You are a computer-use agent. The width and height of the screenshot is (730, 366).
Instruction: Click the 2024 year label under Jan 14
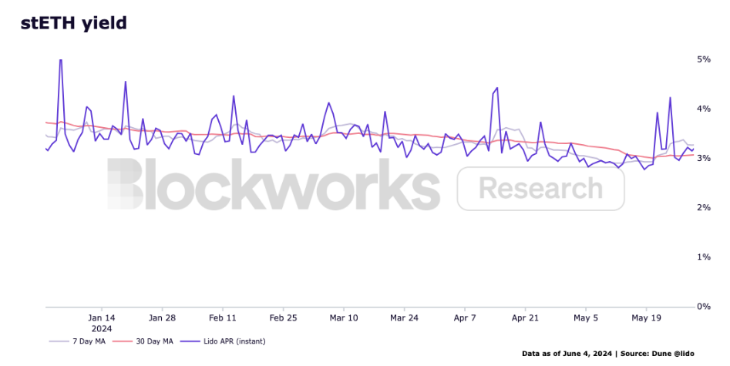[x=102, y=329]
